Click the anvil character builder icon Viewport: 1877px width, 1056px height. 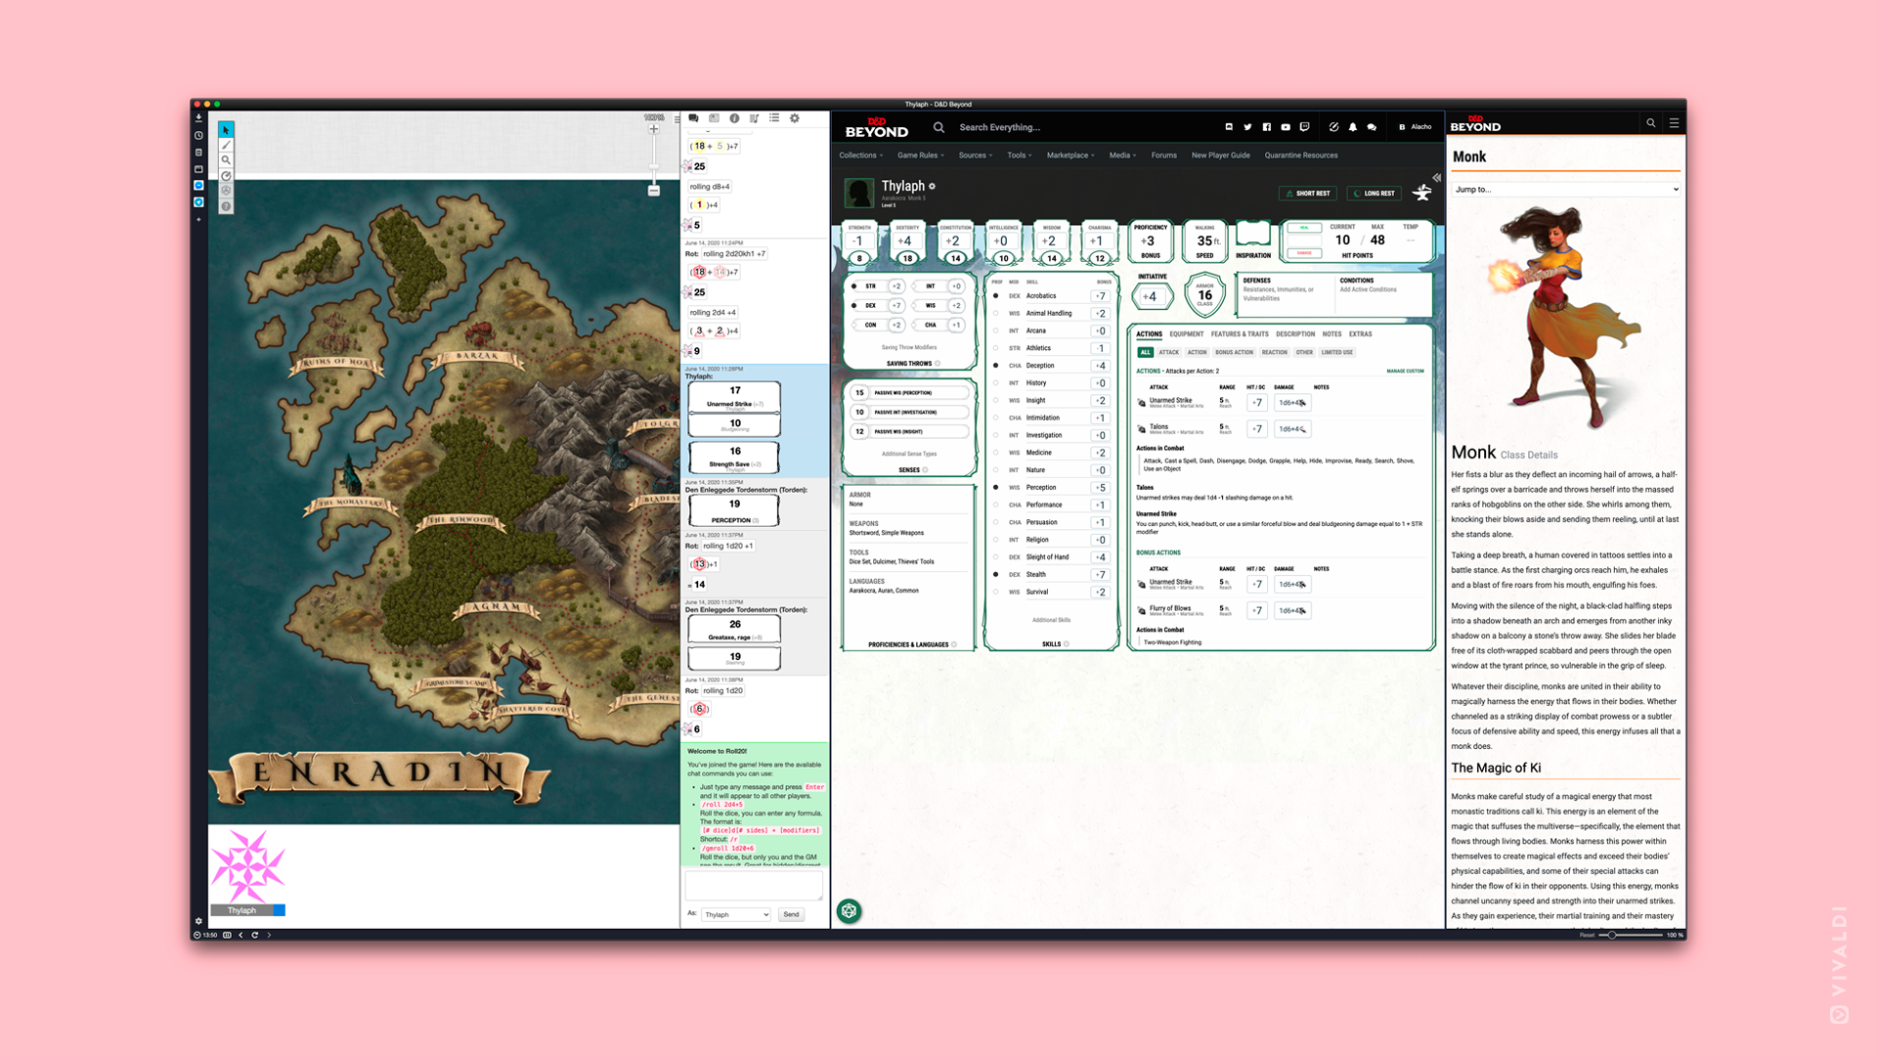(1422, 193)
